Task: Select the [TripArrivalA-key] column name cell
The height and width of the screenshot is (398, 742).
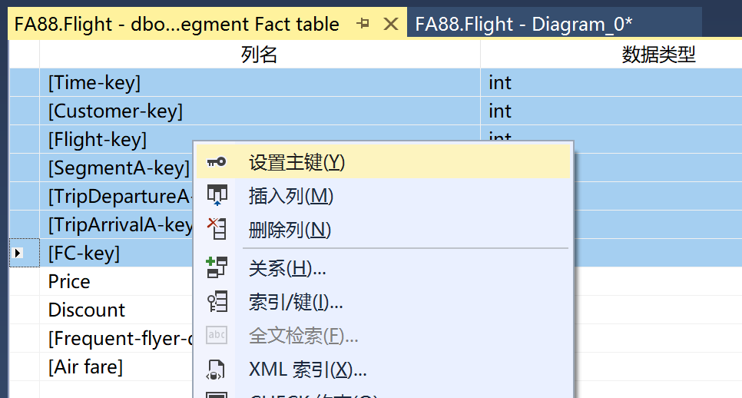Action: coord(116,225)
